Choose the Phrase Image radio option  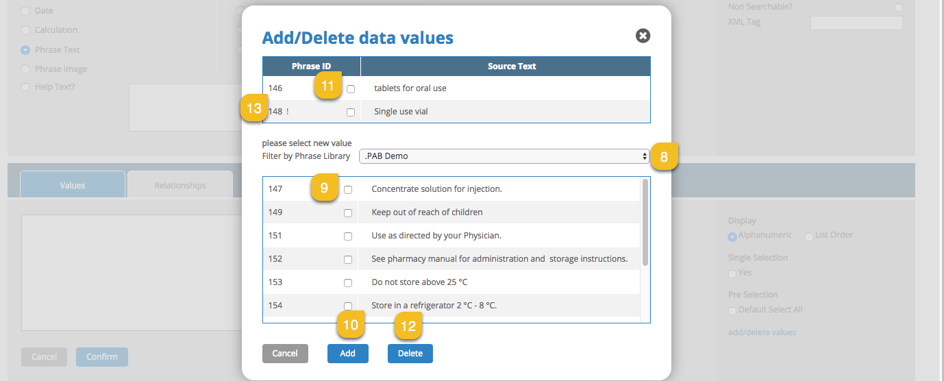point(25,69)
